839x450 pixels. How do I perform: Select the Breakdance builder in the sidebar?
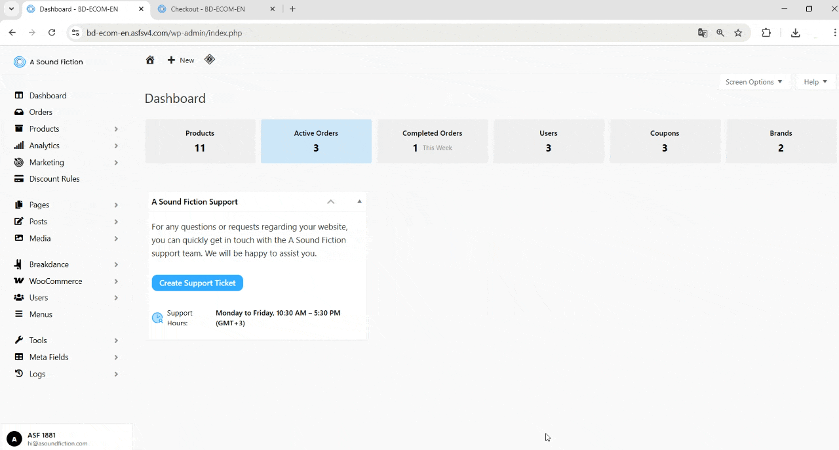[x=49, y=264]
